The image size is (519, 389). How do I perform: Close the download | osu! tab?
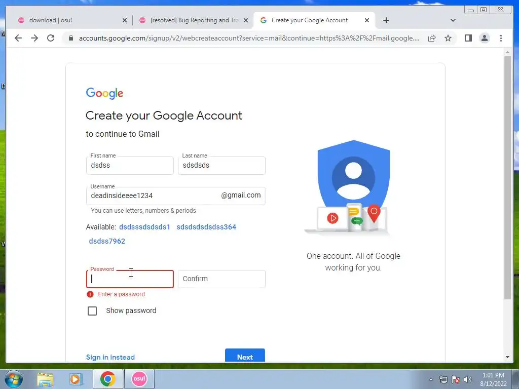tap(125, 20)
